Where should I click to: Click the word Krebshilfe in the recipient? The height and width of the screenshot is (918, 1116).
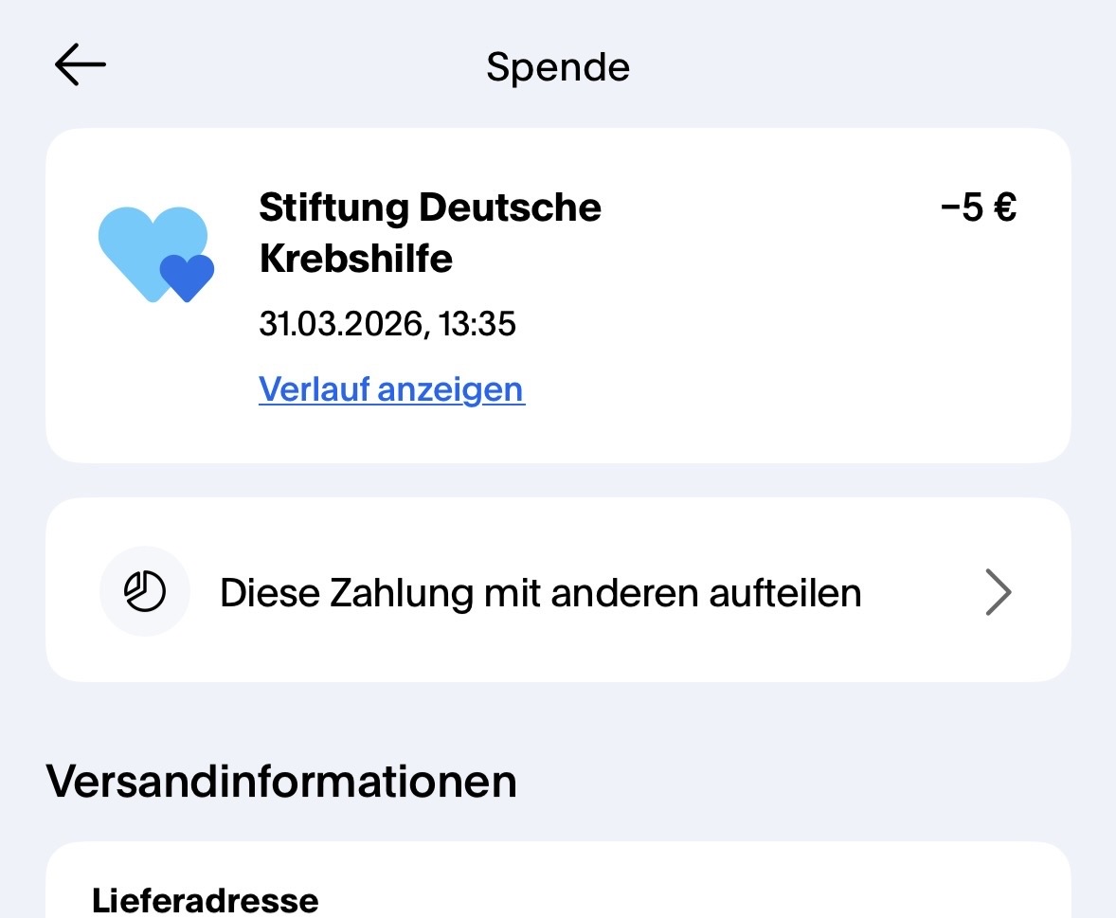tap(356, 259)
